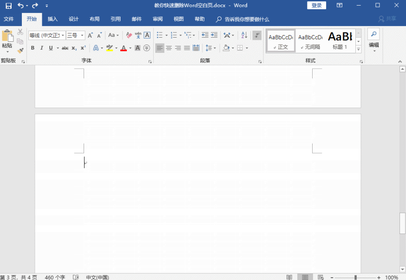
Task: Click the Format Painter brush icon
Action: (20, 51)
